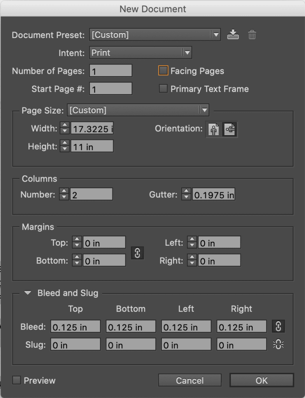Click the Bottom margin stepper
Viewport: 305px width, 398px height.
(x=77, y=260)
